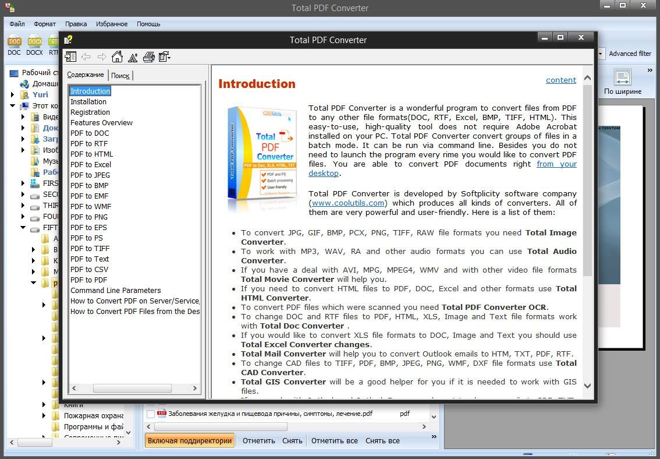Open the PDF to TIFF topic

coord(90,249)
